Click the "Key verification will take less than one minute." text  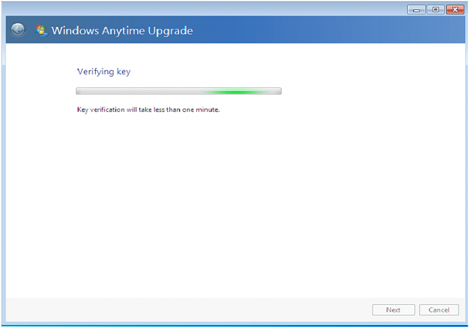tap(148, 109)
